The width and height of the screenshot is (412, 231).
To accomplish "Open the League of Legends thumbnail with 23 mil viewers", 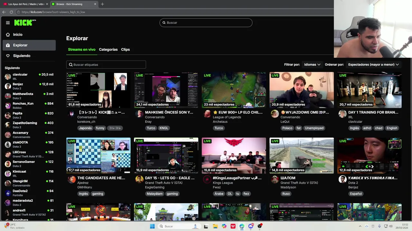I will pos(234,90).
